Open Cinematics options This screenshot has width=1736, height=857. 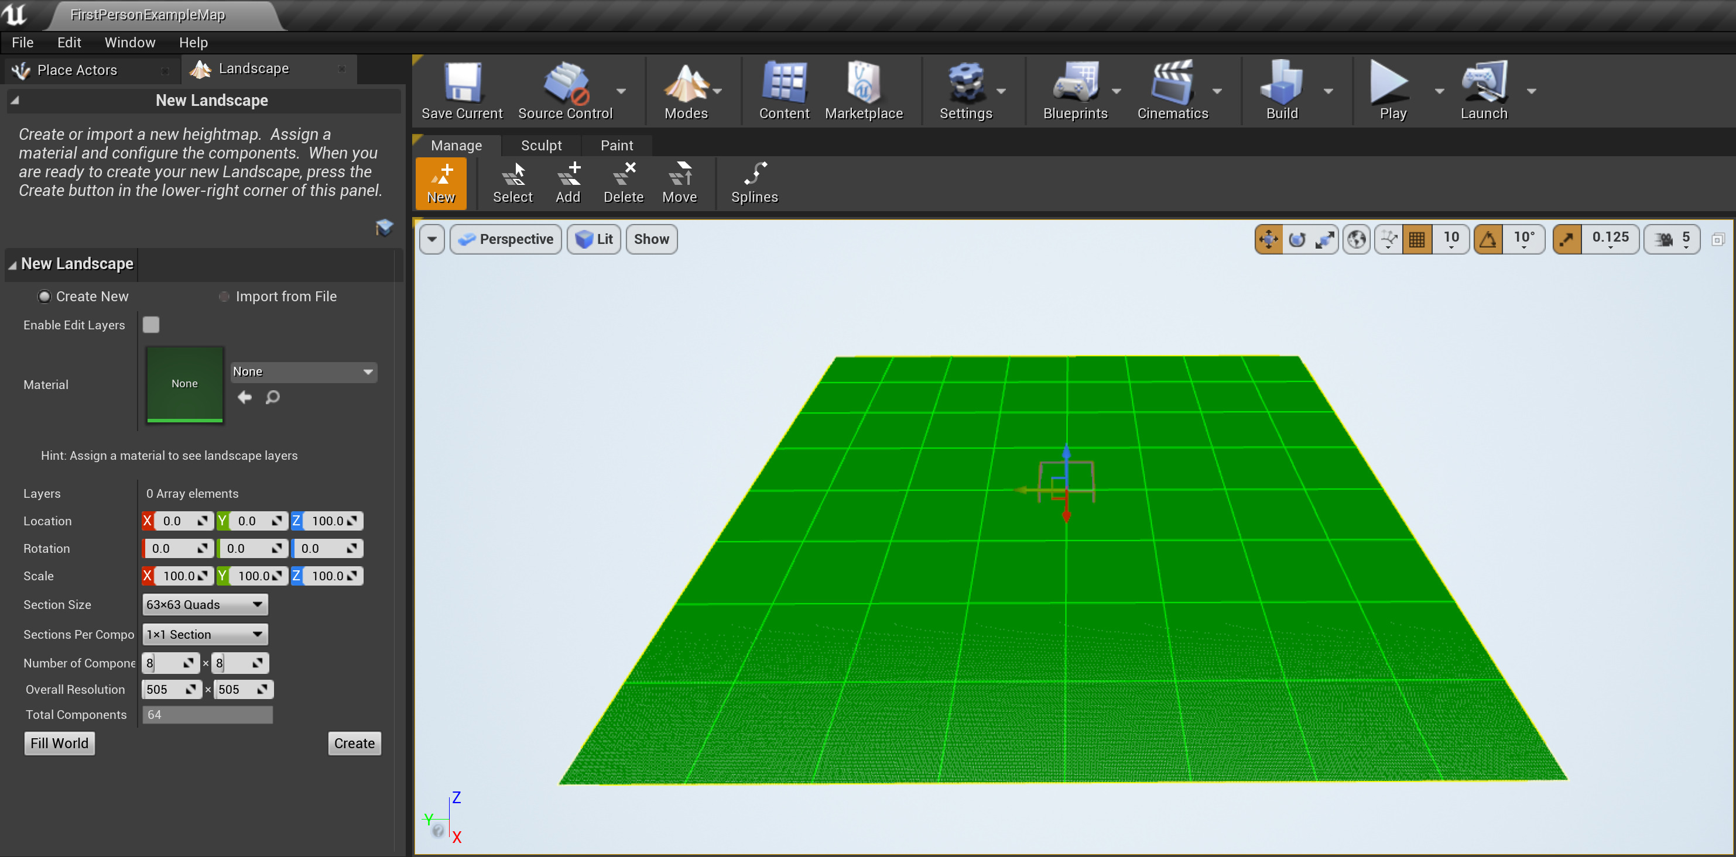[x=1217, y=92]
